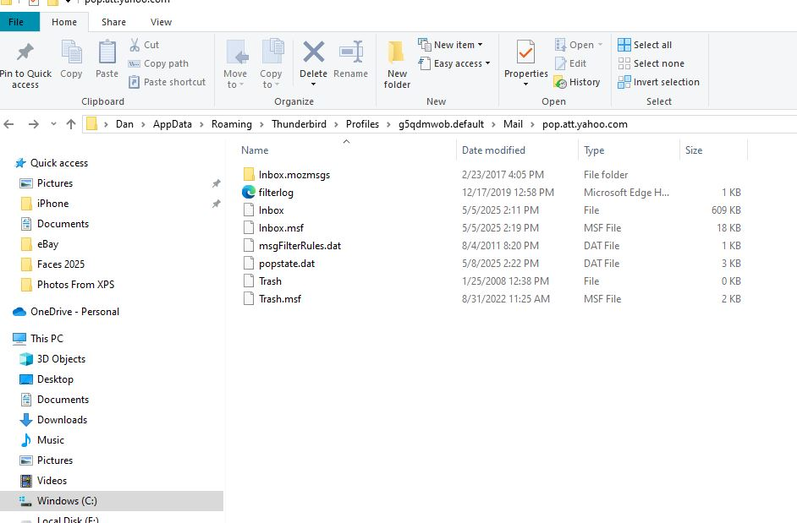
Task: Open the Move to dropdown
Action: [x=236, y=63]
